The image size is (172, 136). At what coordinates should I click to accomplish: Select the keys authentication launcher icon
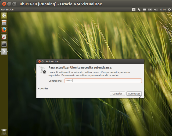pyautogui.click(x=4, y=52)
